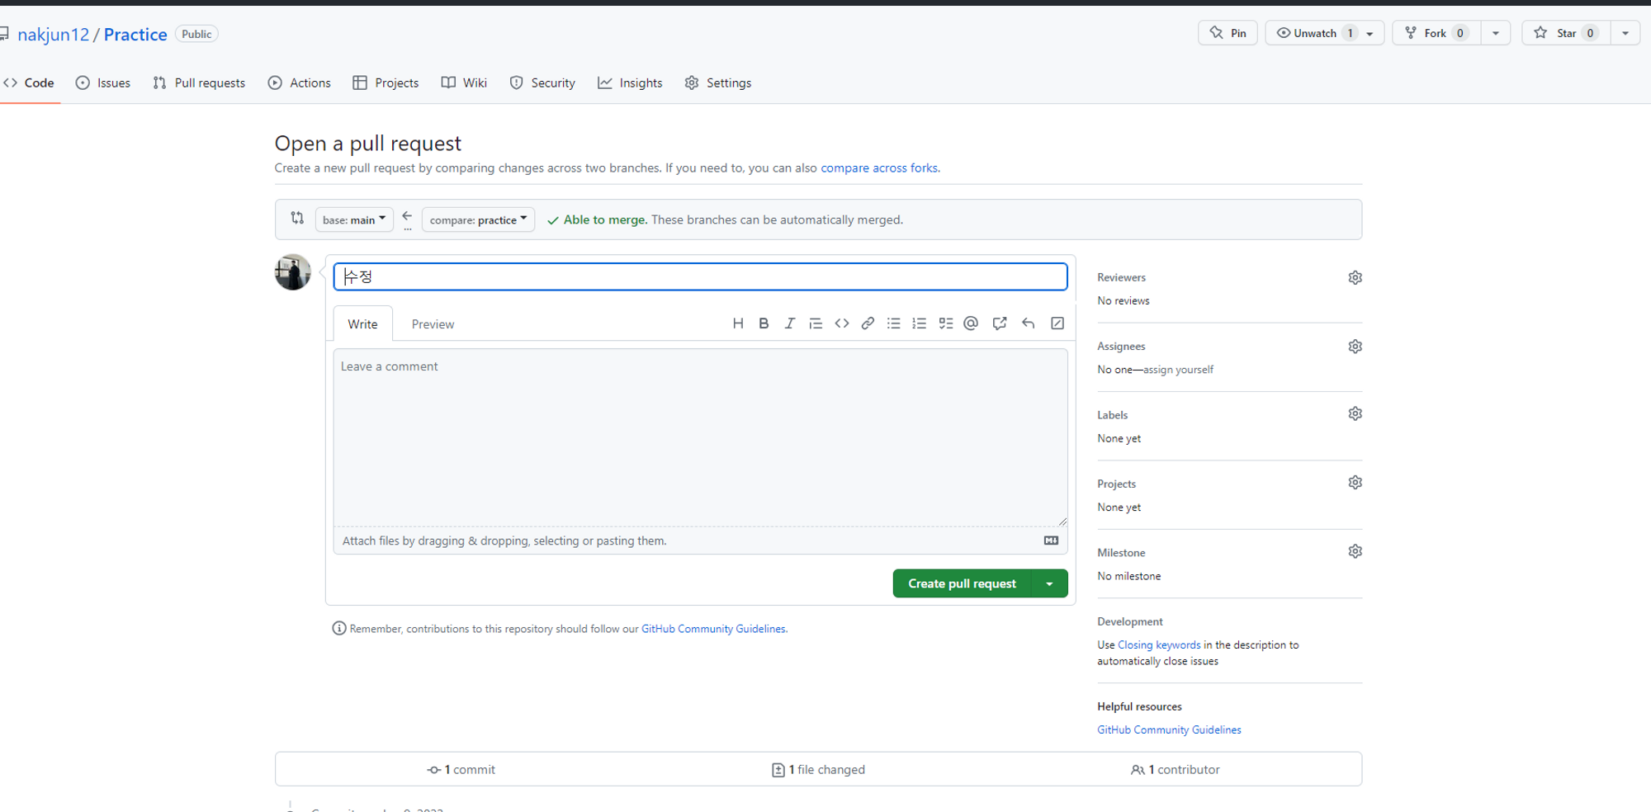Click assign yourself link
Screen dimensions: 1651x812
1178,370
